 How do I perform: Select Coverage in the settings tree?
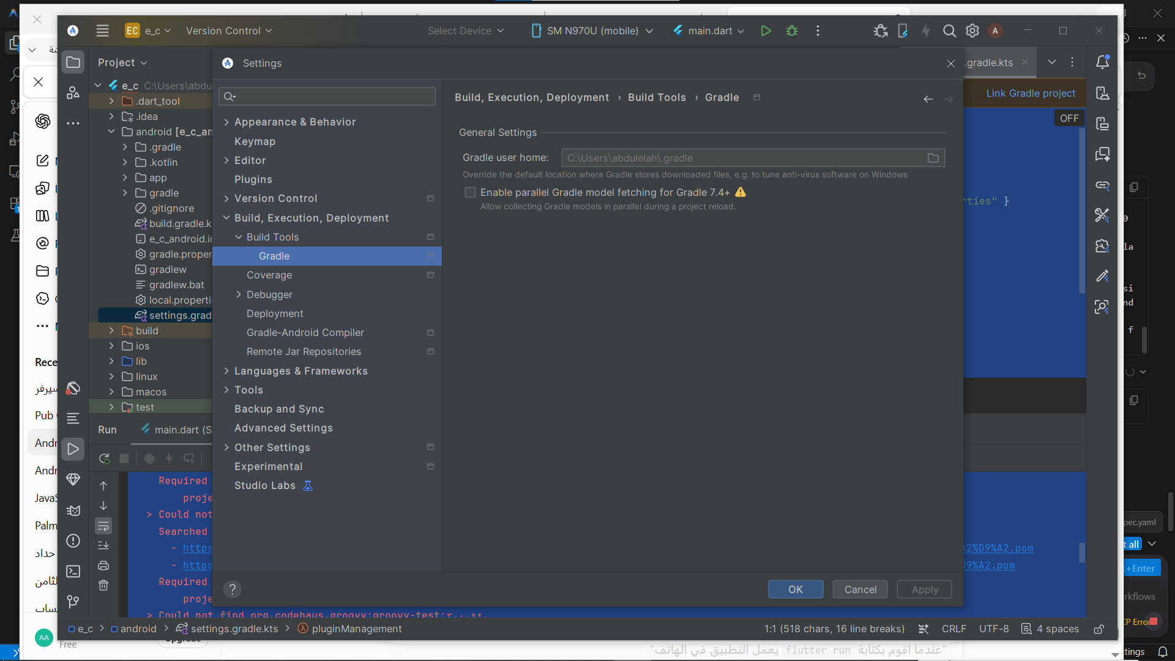(x=269, y=275)
